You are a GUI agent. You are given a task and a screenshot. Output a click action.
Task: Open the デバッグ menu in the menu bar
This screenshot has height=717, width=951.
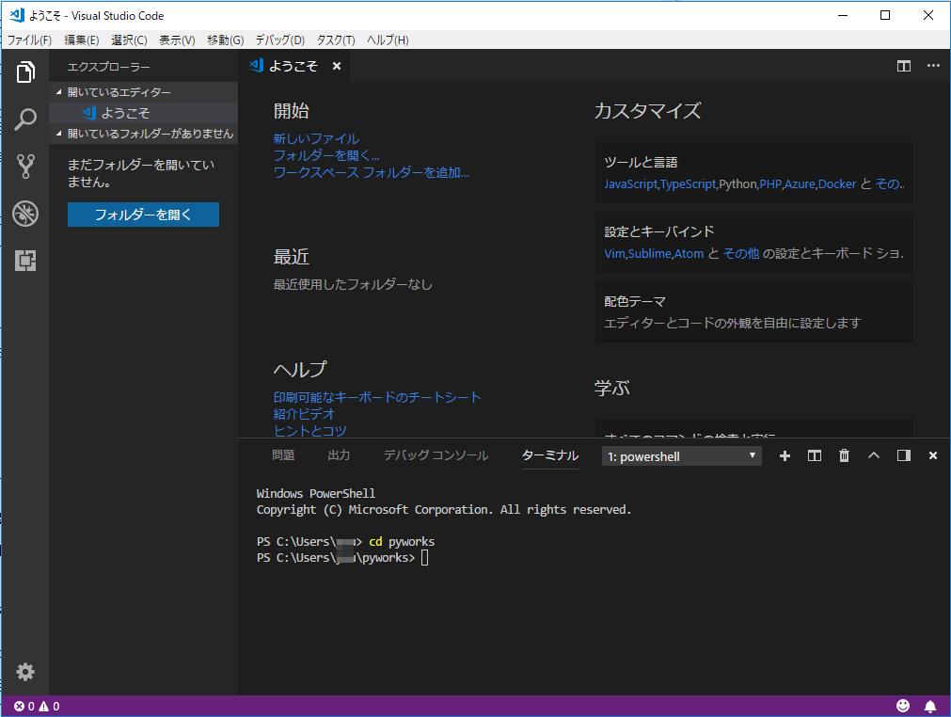[280, 40]
